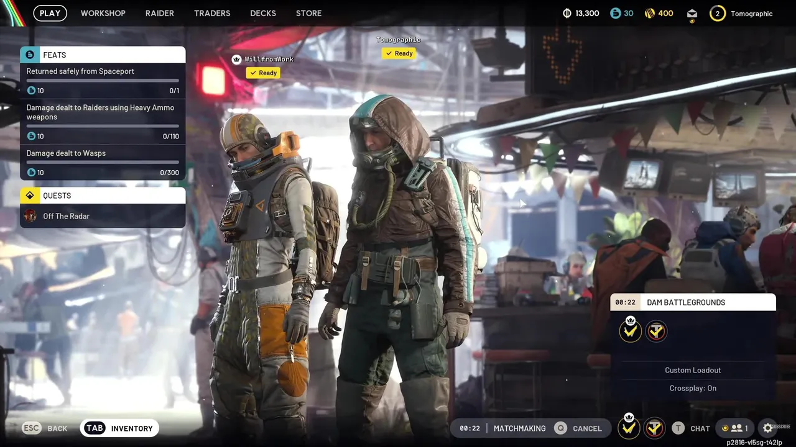Image resolution: width=796 pixels, height=447 pixels.
Task: Click the TAB key hint icon
Action: (x=95, y=428)
